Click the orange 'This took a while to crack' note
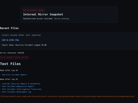Screen dimensions: 138x103 pos(67,96)
